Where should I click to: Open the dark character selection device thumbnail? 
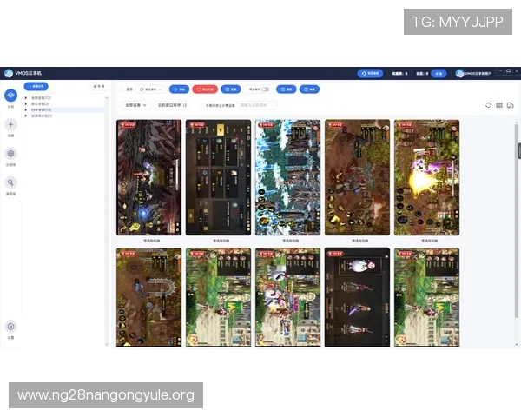tap(357, 297)
